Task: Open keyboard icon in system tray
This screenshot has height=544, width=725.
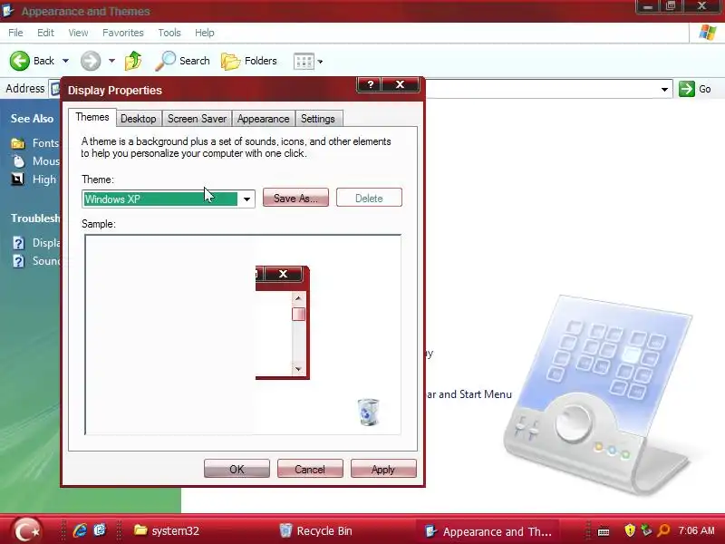Action: 603,531
